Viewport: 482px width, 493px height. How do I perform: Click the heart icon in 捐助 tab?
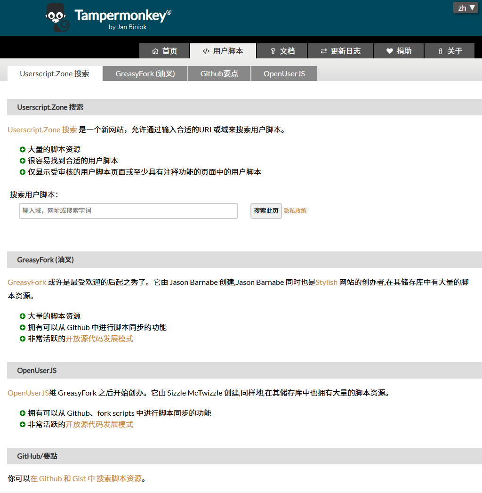(390, 51)
